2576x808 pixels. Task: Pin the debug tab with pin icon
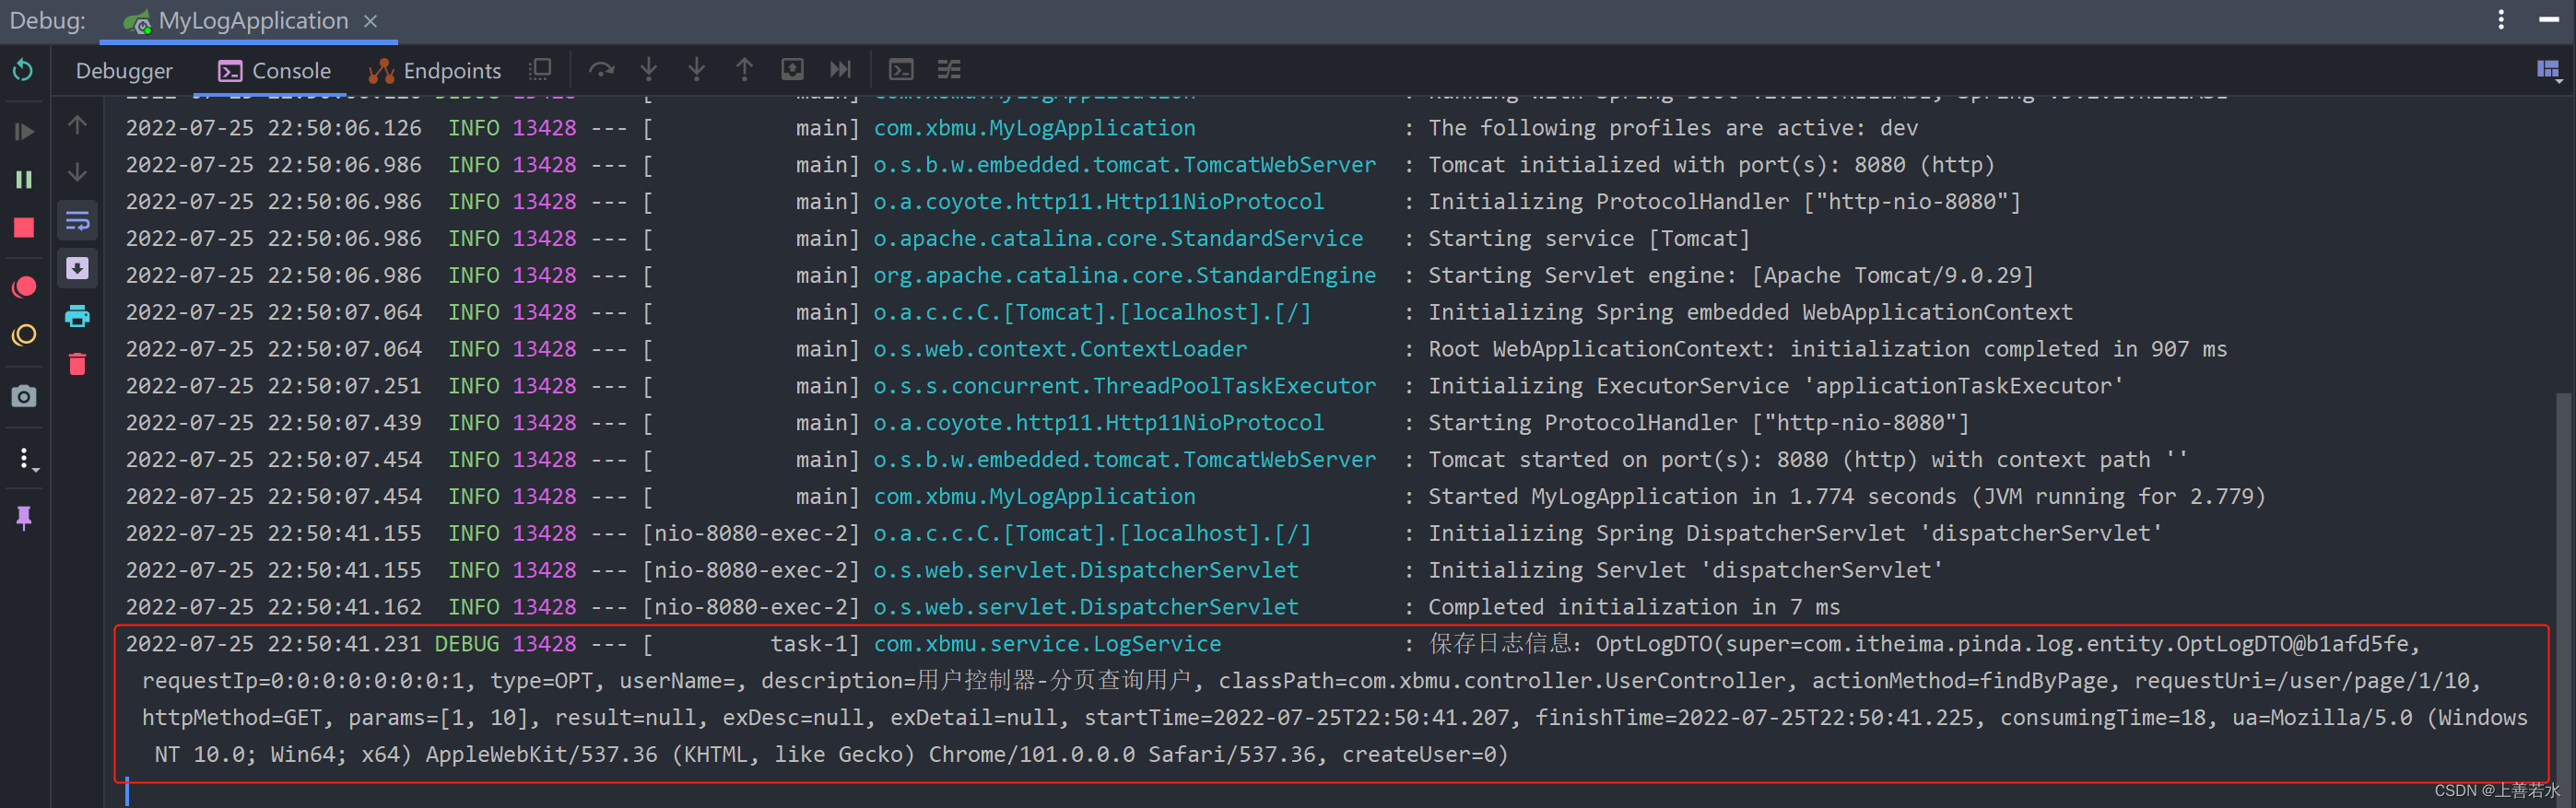tap(23, 517)
